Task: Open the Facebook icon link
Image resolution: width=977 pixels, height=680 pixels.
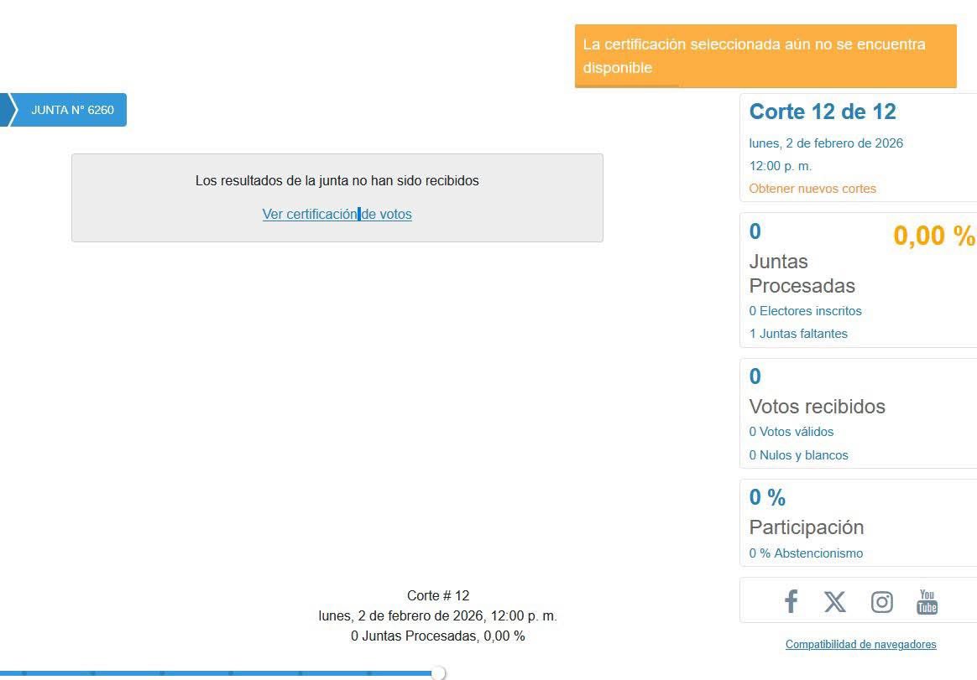Action: [x=791, y=601]
